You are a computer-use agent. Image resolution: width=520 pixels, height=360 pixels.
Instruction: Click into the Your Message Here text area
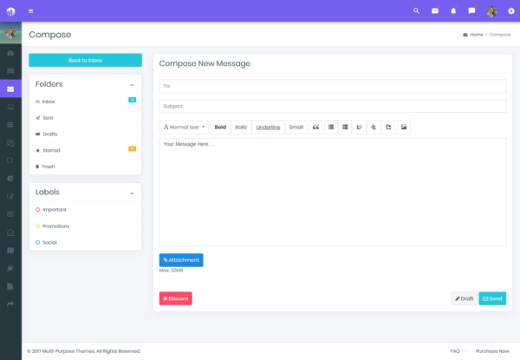click(x=333, y=192)
